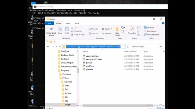Open the File tab
Viewport: 195px width, 109px height.
[49, 23]
